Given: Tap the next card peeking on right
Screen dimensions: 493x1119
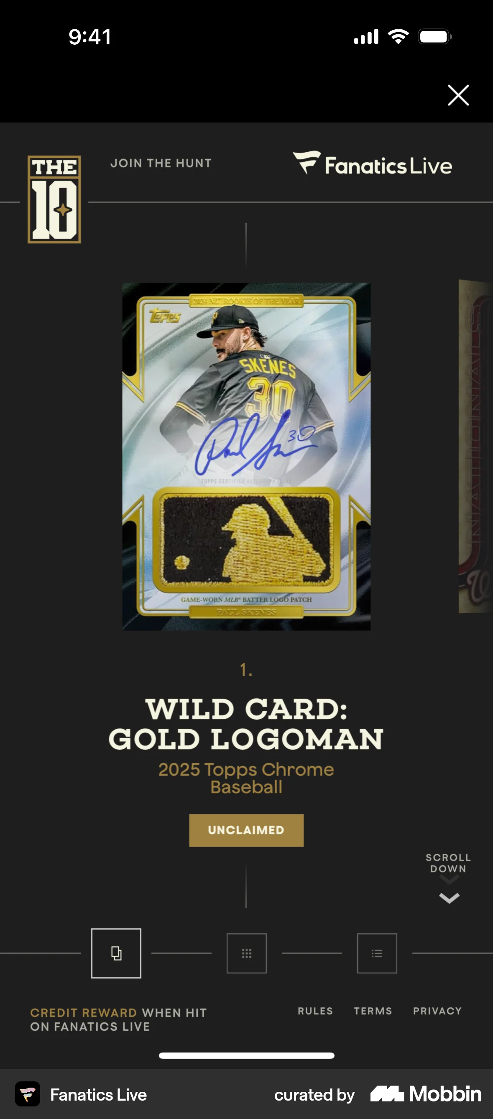Looking at the screenshot, I should 475,446.
